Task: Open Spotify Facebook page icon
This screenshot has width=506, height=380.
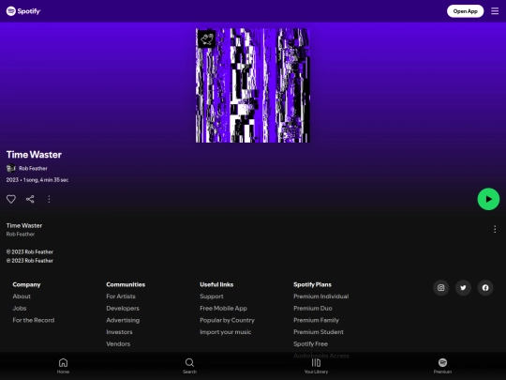Action: (x=485, y=288)
